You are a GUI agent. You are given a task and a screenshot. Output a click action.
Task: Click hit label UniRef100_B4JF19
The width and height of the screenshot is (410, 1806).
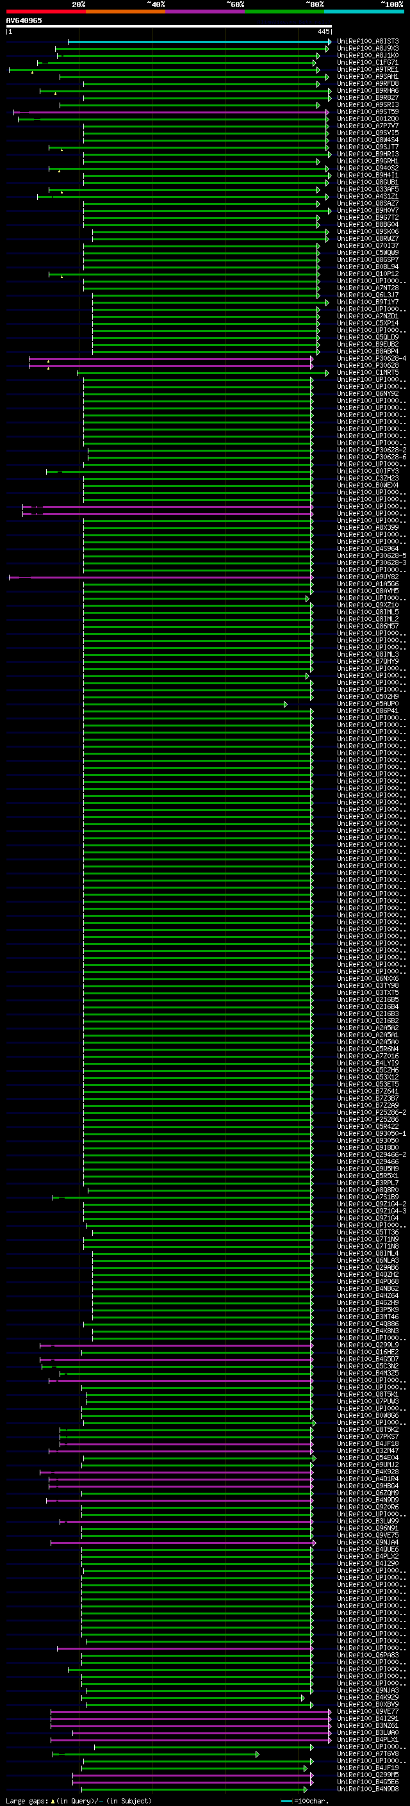[368, 1768]
